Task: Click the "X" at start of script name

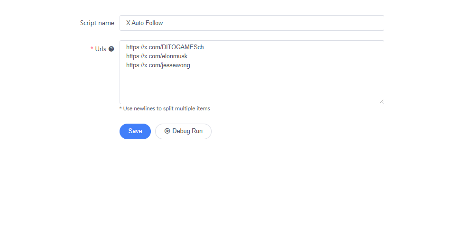Action: [x=128, y=23]
